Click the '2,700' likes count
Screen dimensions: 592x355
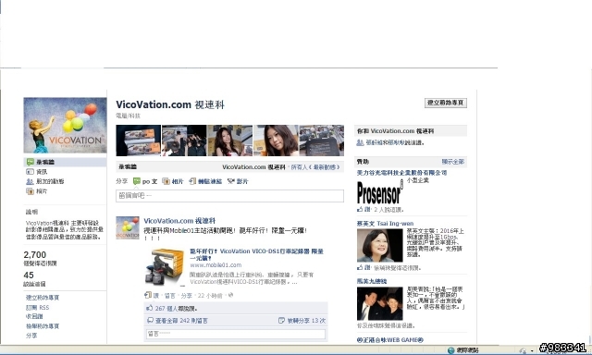coord(35,254)
